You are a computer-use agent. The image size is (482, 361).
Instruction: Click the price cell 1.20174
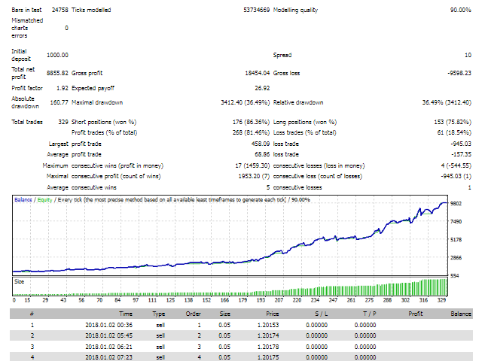click(268, 335)
